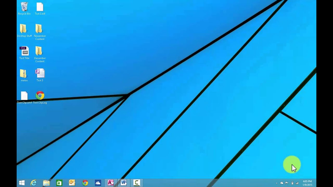Image resolution: width=333 pixels, height=187 pixels.
Task: Open the Windows Start button
Action: (x=22, y=183)
